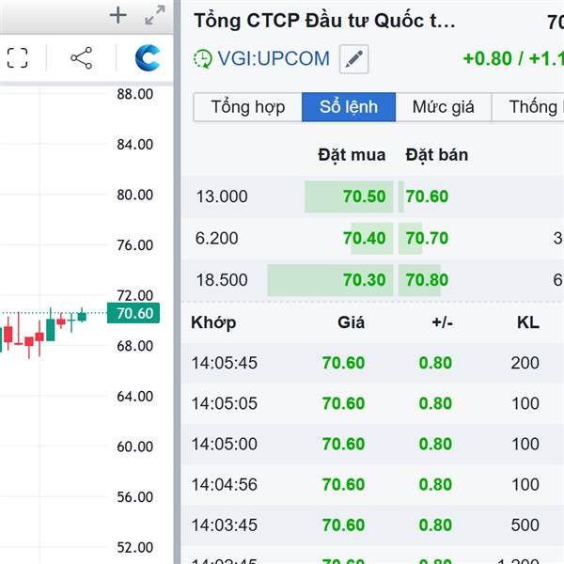The image size is (564, 564).
Task: Click the Đặt bán column header
Action: [437, 155]
